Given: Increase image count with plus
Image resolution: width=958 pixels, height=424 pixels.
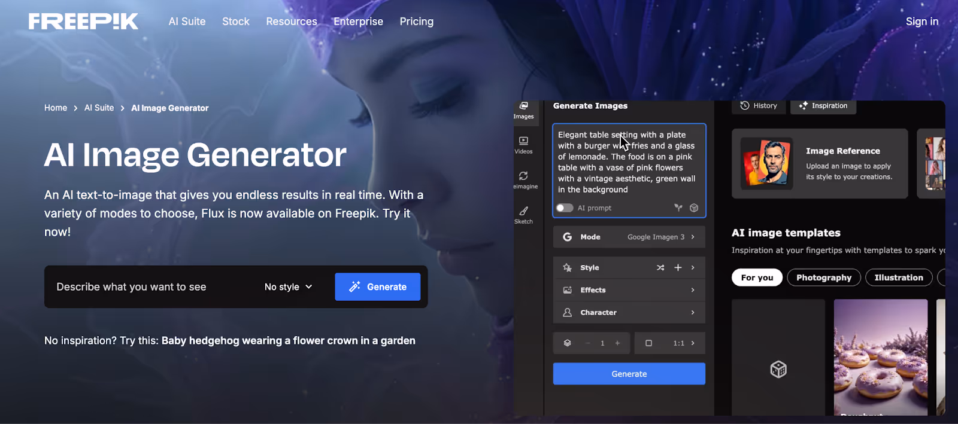Looking at the screenshot, I should click(617, 343).
